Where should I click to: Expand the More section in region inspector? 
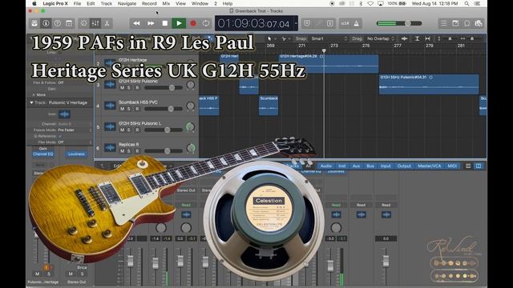coord(34,94)
